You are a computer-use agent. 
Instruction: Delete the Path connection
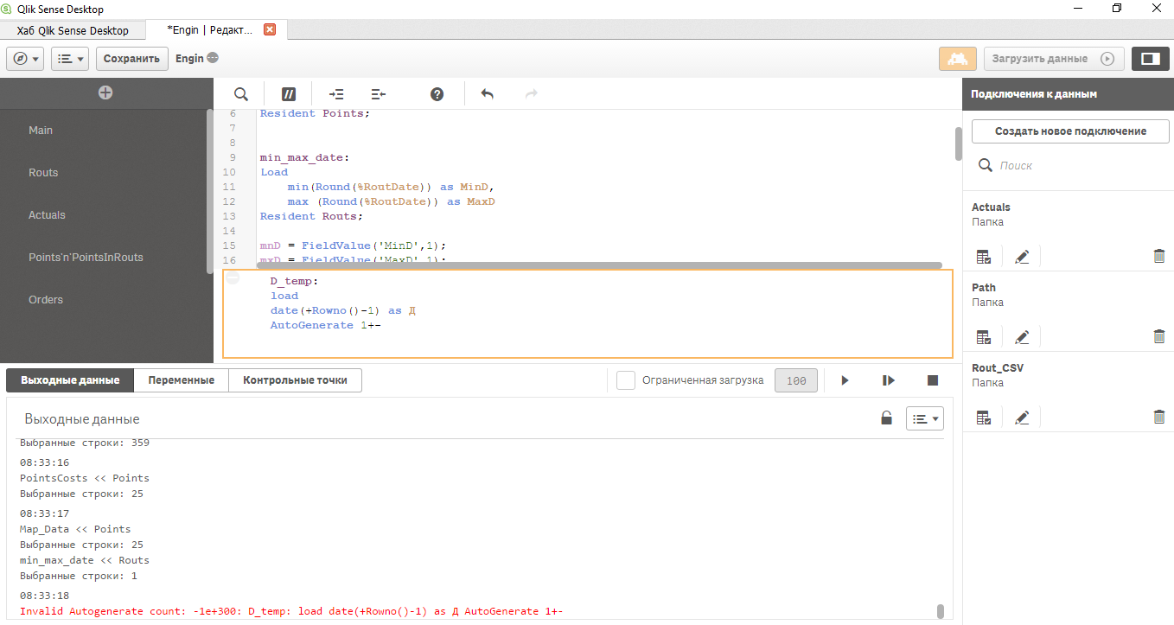coord(1159,337)
